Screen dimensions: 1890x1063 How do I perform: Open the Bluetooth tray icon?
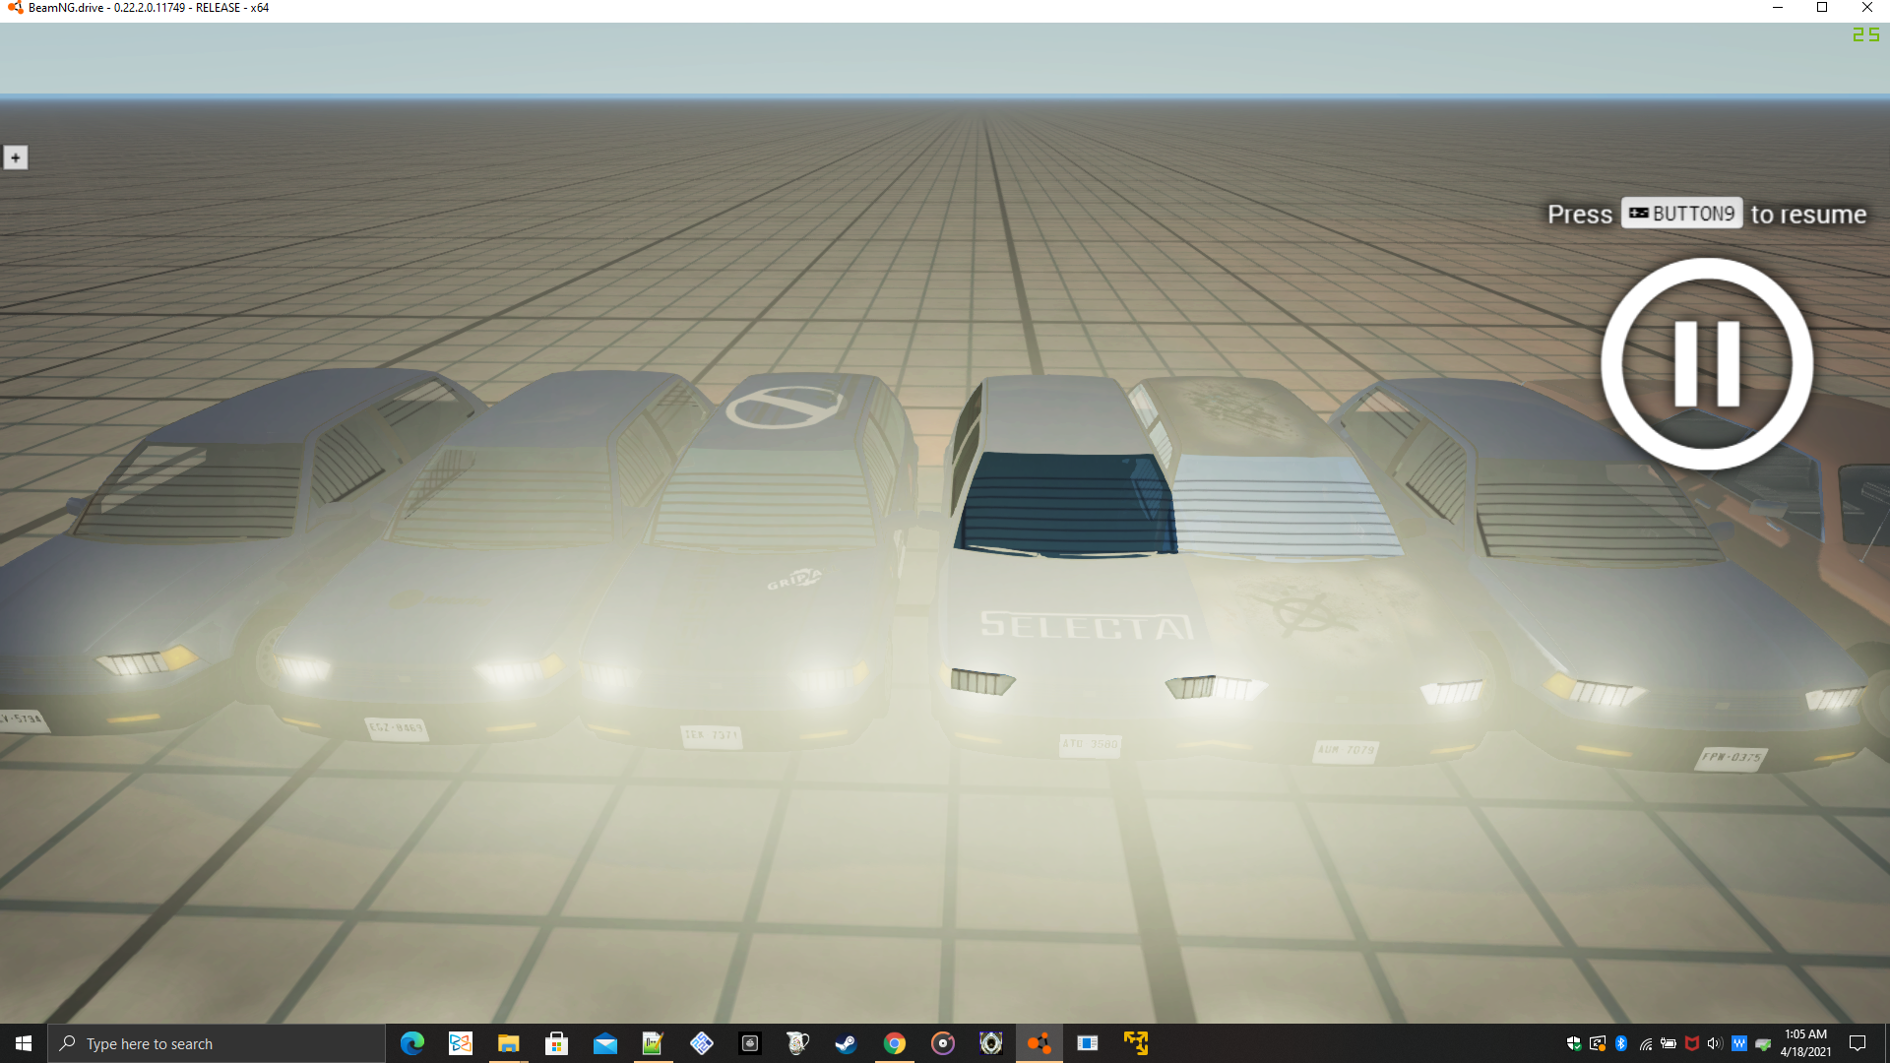tap(1621, 1043)
